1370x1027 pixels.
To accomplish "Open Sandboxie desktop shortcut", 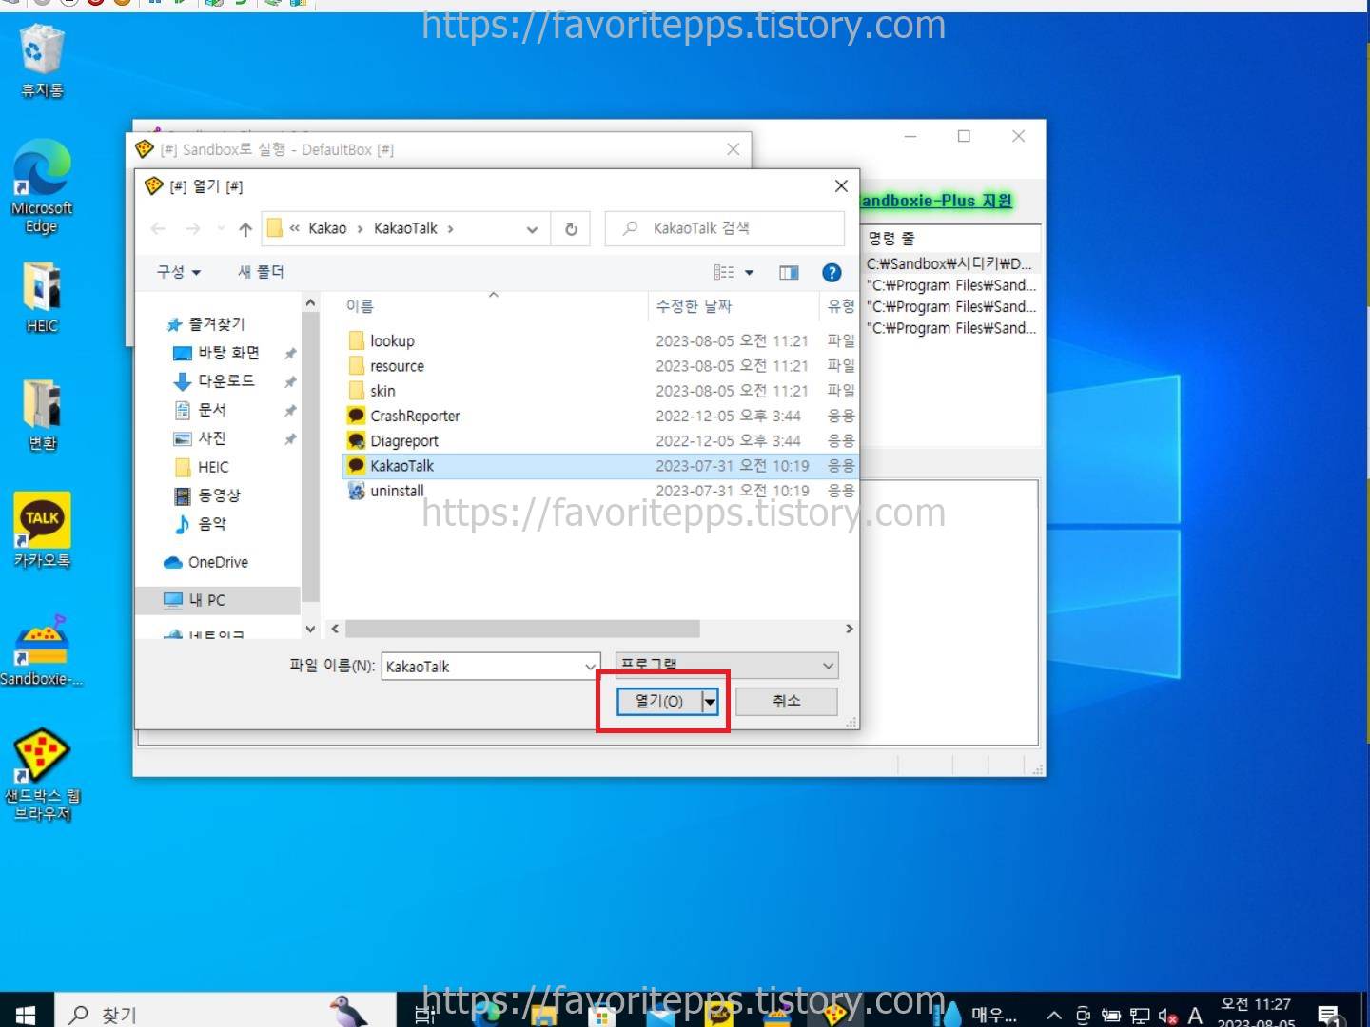I will 42,649.
